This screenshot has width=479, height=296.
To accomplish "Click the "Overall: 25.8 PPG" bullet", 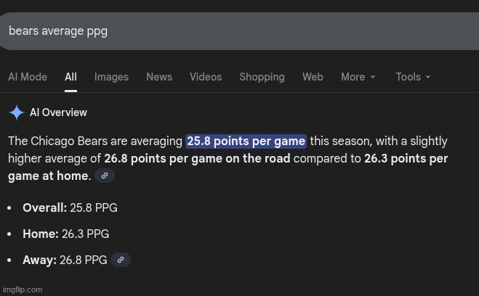I will coord(70,208).
